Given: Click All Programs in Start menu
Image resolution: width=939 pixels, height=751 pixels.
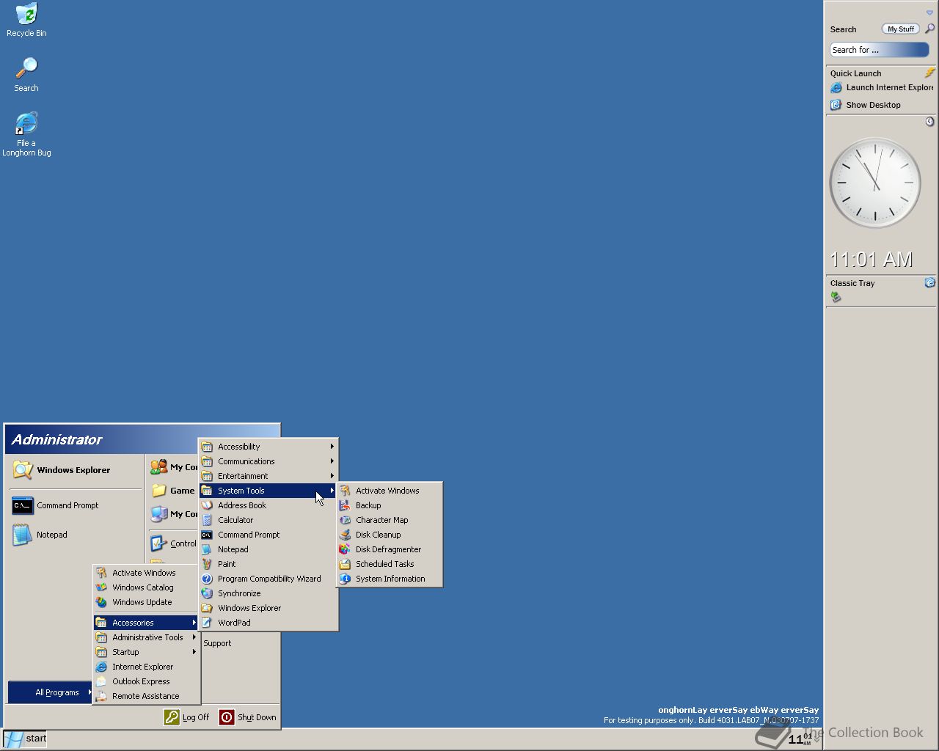Looking at the screenshot, I should coord(51,692).
